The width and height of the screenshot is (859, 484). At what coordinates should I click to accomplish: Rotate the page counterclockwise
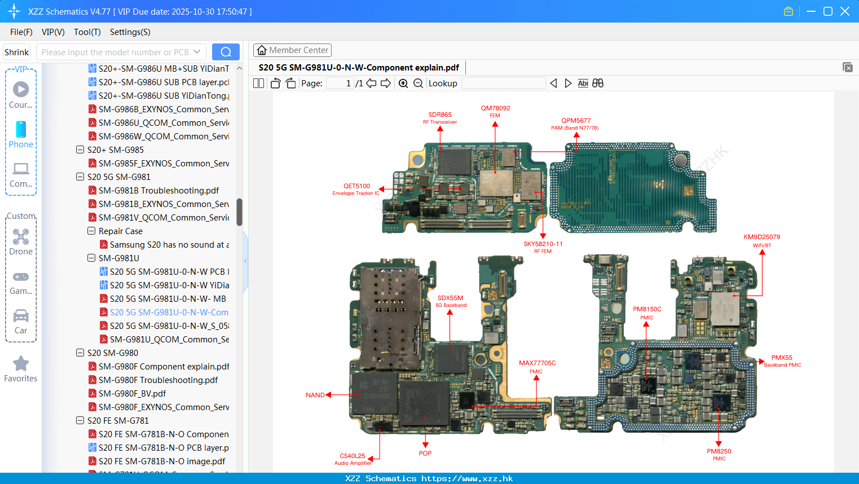(x=275, y=83)
